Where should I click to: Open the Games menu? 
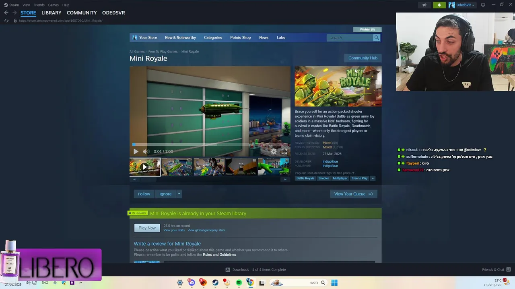point(53,5)
